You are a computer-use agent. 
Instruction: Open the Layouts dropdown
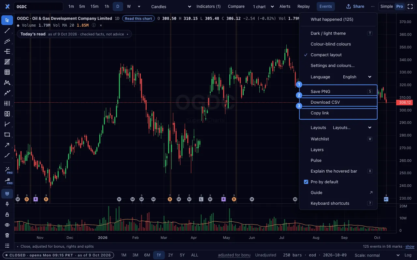(x=352, y=127)
